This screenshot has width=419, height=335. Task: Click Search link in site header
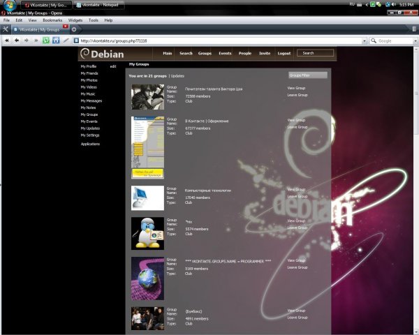pyautogui.click(x=186, y=53)
